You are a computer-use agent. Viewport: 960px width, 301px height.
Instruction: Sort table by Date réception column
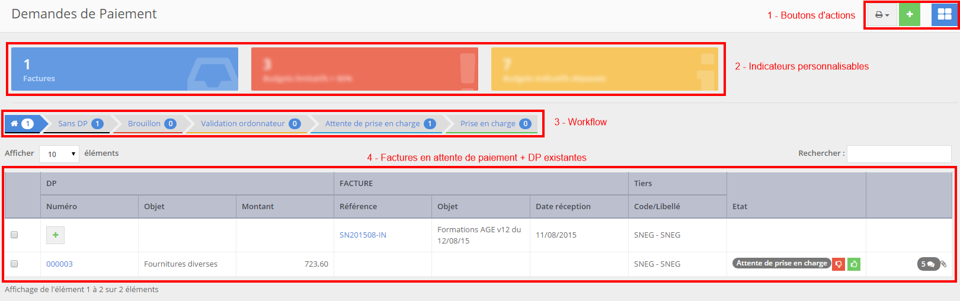tap(562, 207)
